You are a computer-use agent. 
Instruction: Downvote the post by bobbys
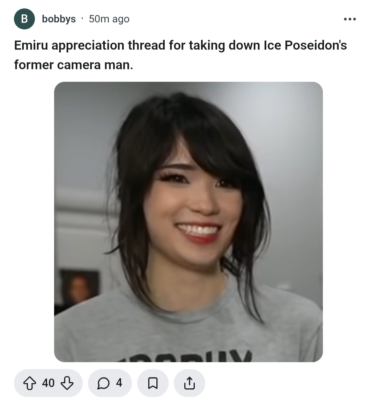point(67,383)
